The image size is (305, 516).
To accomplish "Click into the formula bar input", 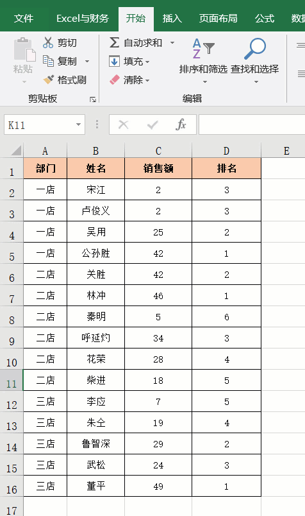I will pyautogui.click(x=252, y=125).
